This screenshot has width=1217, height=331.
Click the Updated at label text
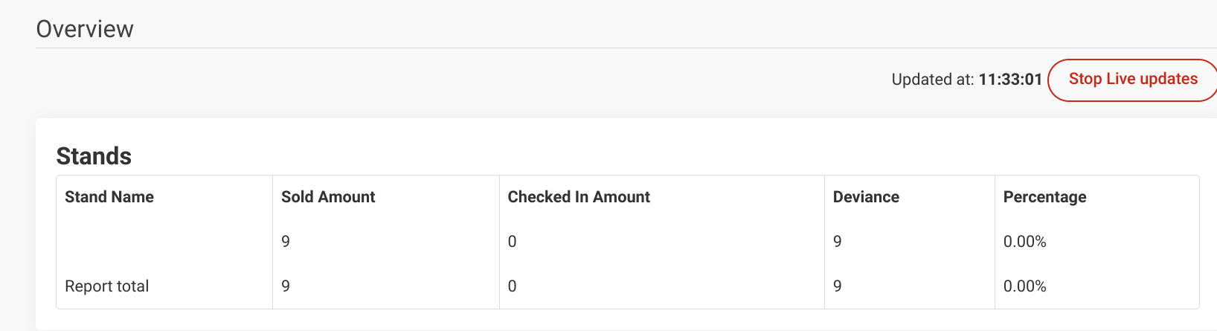(933, 80)
